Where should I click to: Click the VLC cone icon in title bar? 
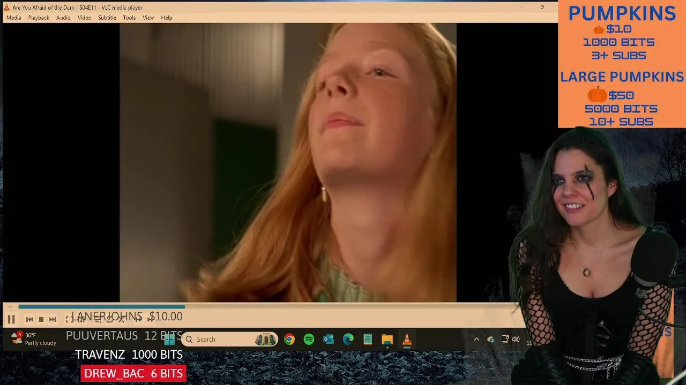pyautogui.click(x=6, y=7)
